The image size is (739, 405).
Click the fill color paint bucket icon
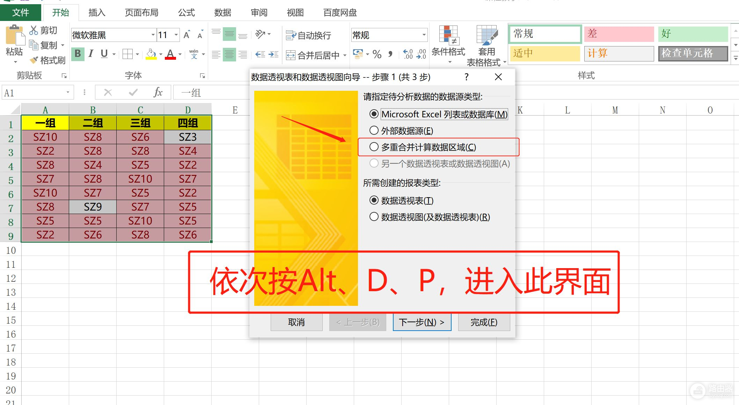click(x=151, y=54)
